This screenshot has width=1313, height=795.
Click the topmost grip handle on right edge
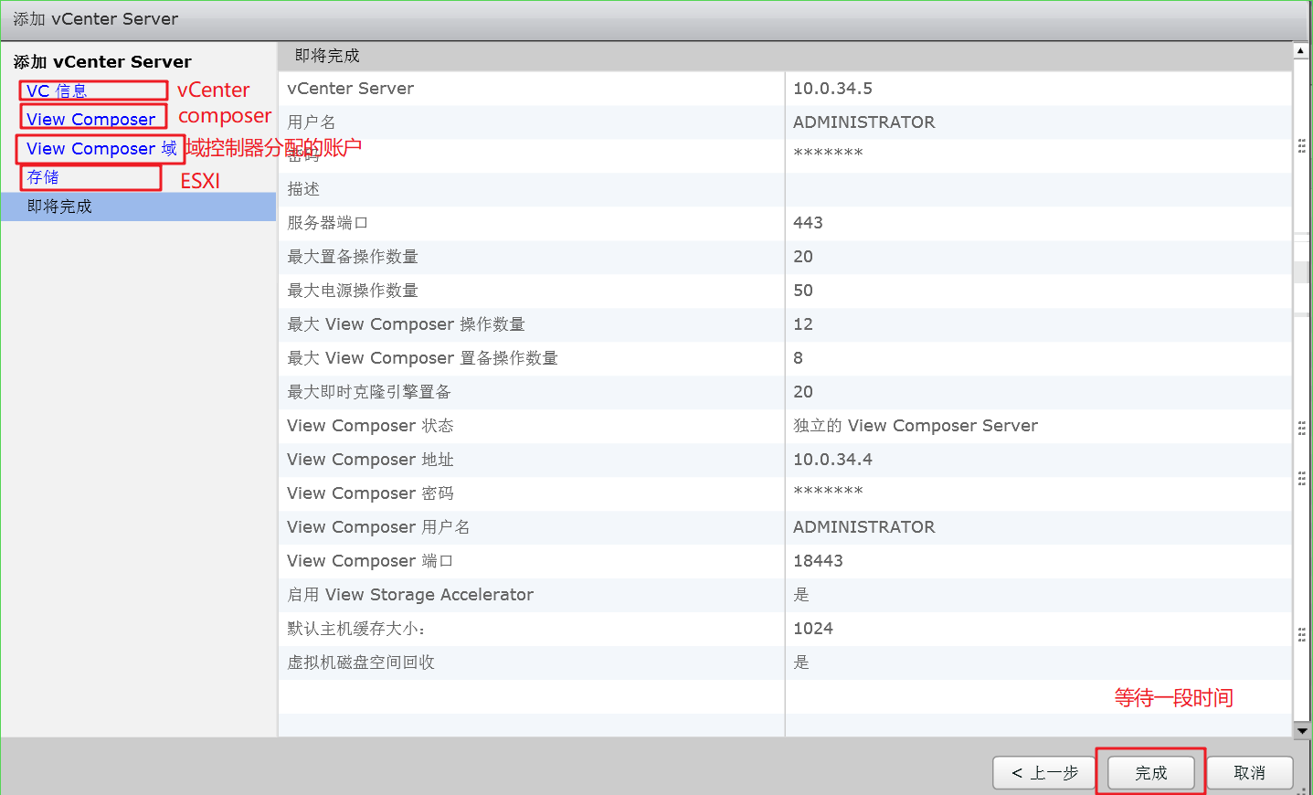pyautogui.click(x=1301, y=144)
